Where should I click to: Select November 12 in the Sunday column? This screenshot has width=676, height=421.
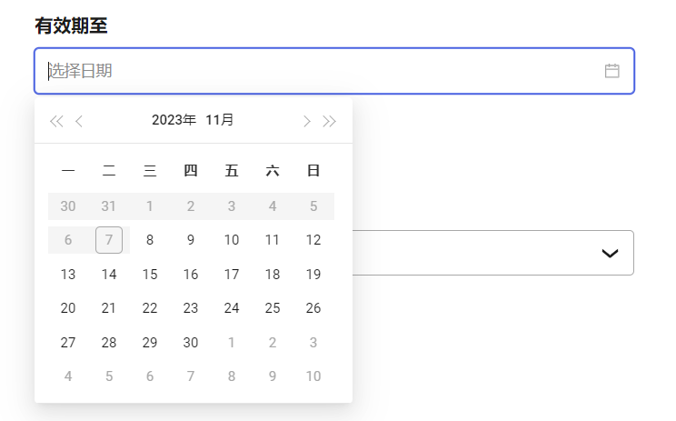[x=313, y=240]
